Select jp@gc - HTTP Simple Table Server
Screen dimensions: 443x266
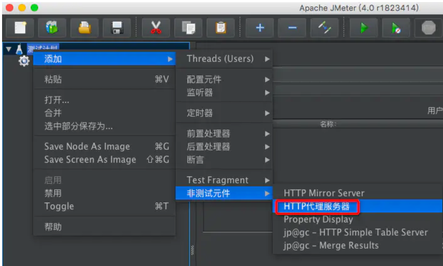tap(358, 232)
